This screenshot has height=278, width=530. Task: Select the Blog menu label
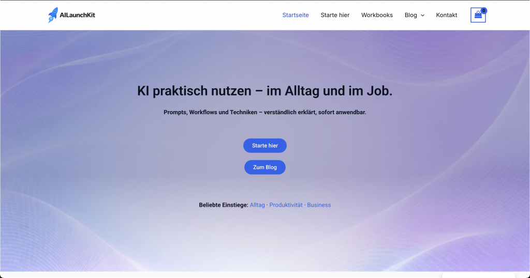(410, 15)
